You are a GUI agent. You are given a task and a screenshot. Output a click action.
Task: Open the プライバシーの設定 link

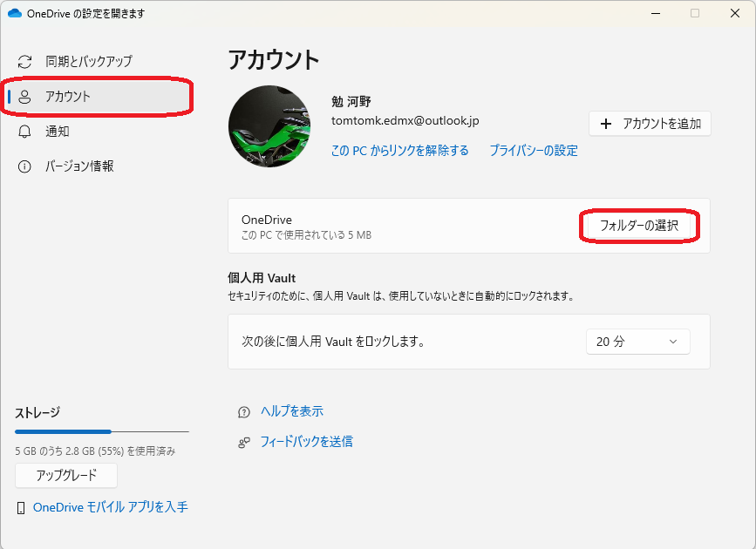click(534, 151)
